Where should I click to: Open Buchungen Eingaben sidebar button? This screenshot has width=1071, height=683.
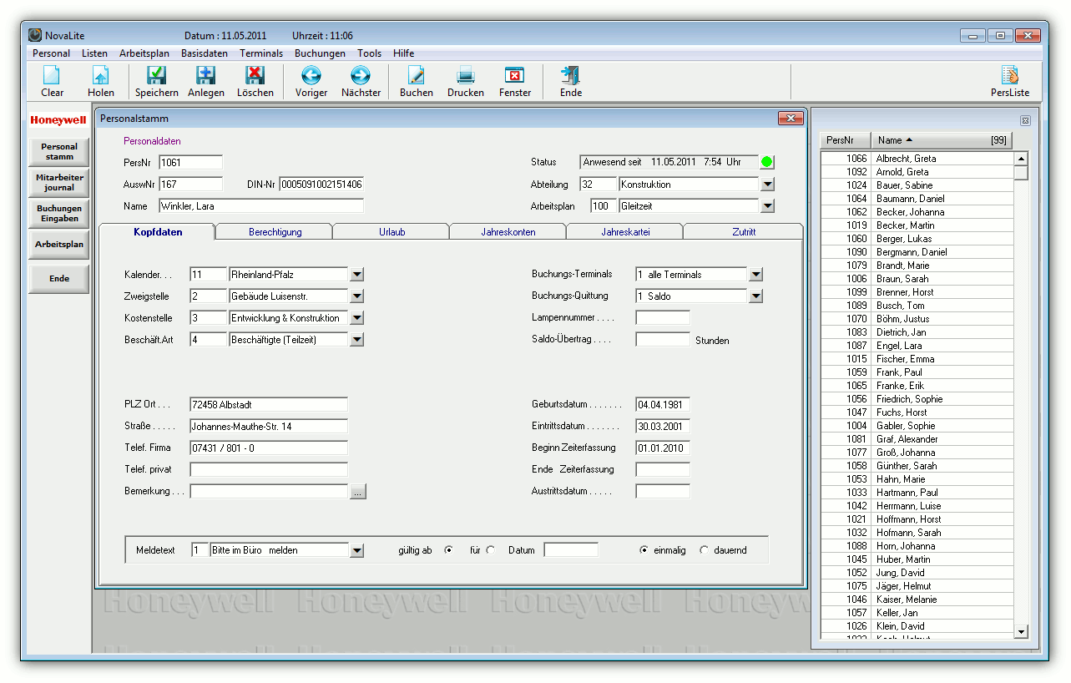coord(58,214)
